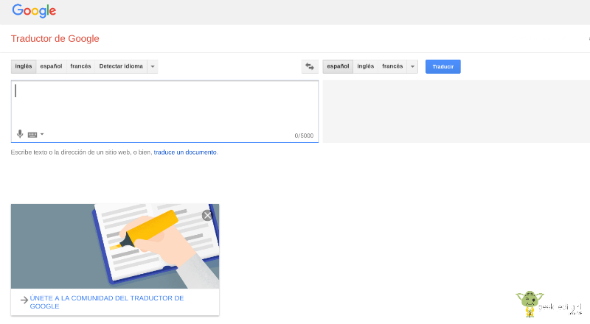590x324 pixels.
Task: Swap source and target languages
Action: click(310, 66)
